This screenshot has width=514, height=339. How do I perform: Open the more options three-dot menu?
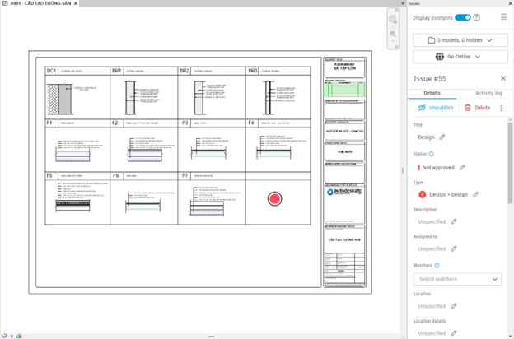tap(501, 108)
